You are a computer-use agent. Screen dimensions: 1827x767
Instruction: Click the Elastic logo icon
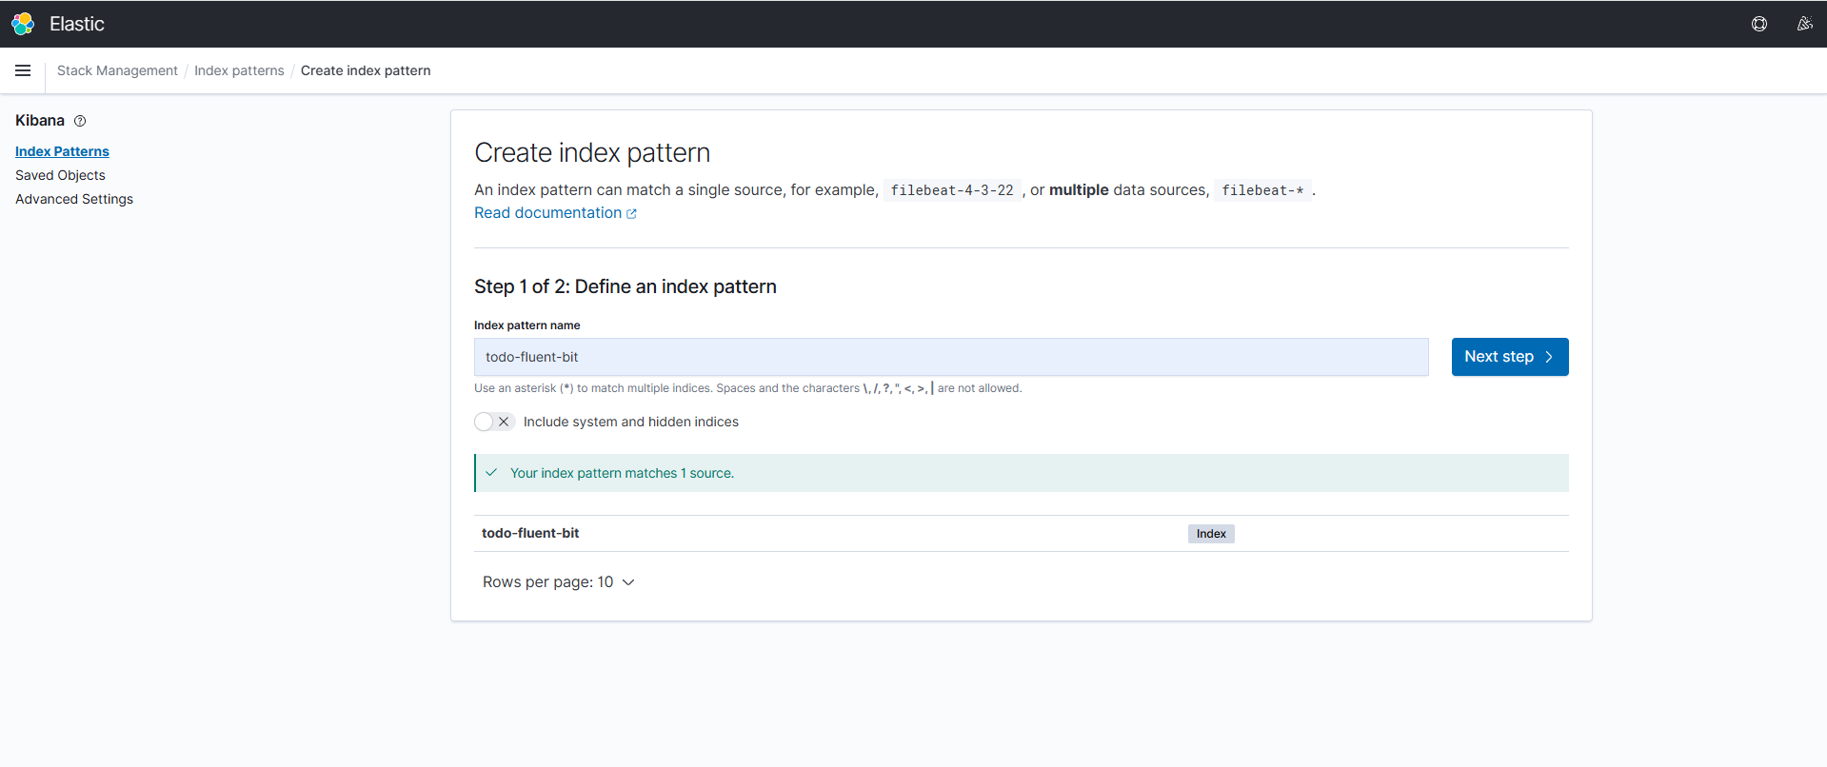click(23, 24)
